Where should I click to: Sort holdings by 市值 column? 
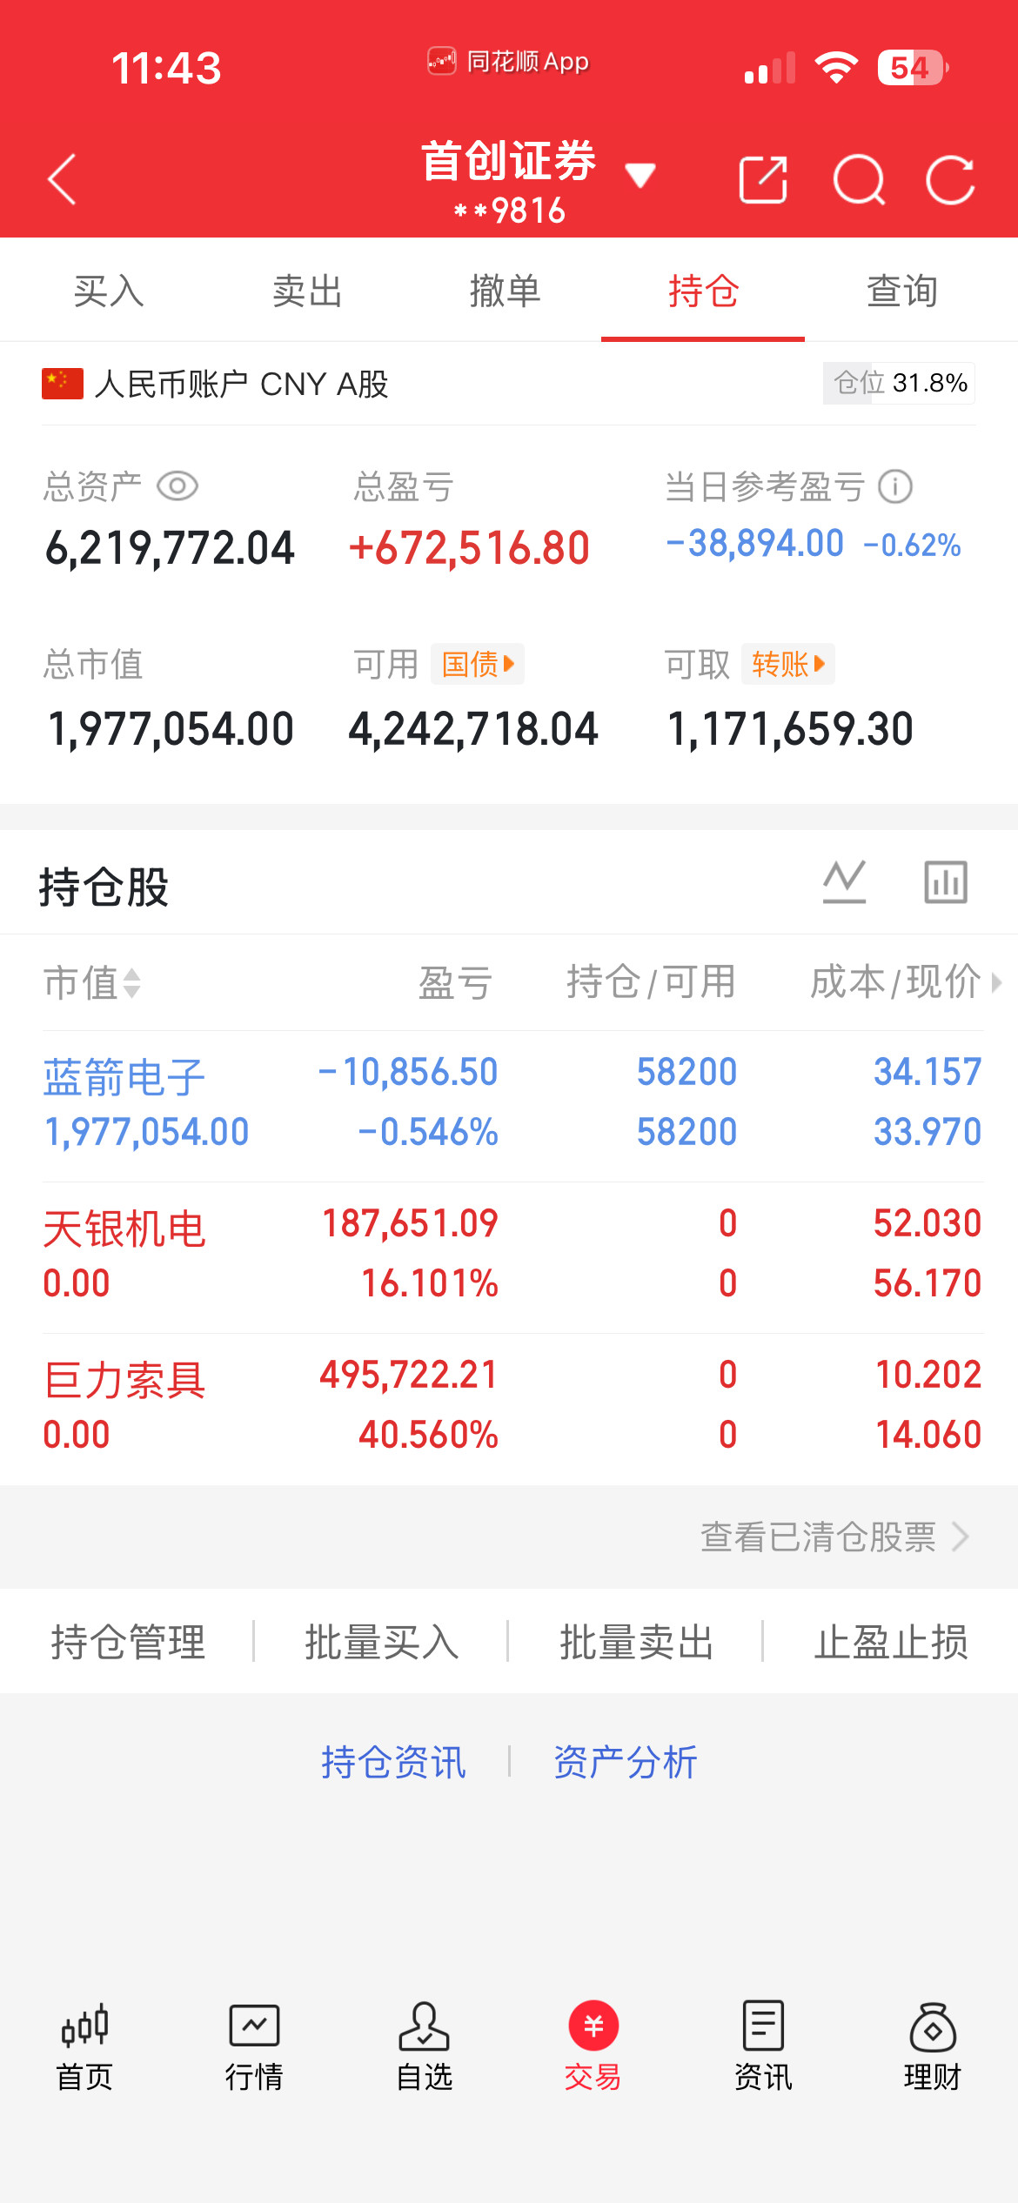pos(92,983)
